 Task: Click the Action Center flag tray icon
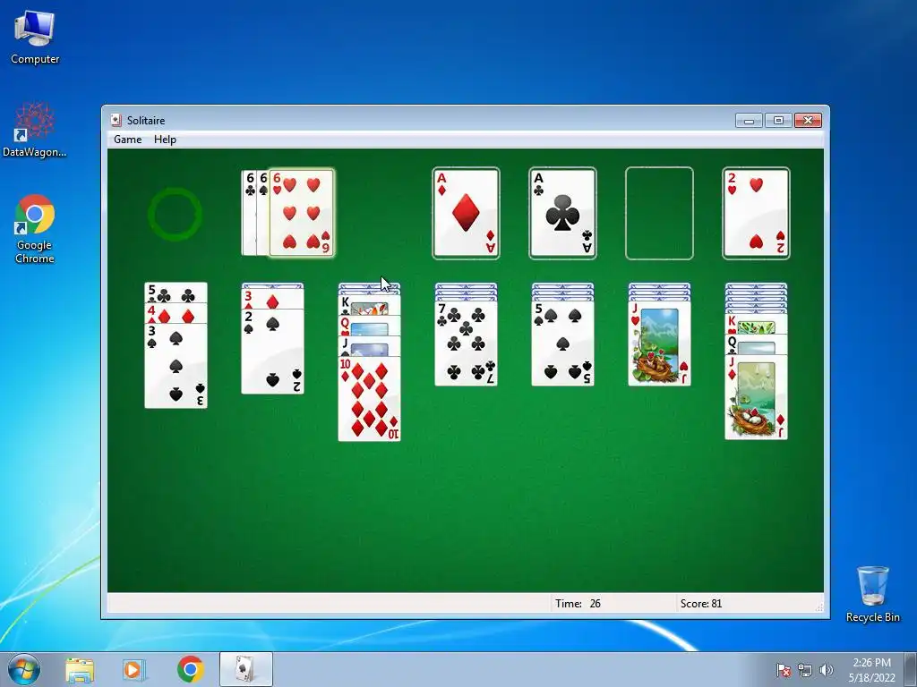tap(783, 670)
